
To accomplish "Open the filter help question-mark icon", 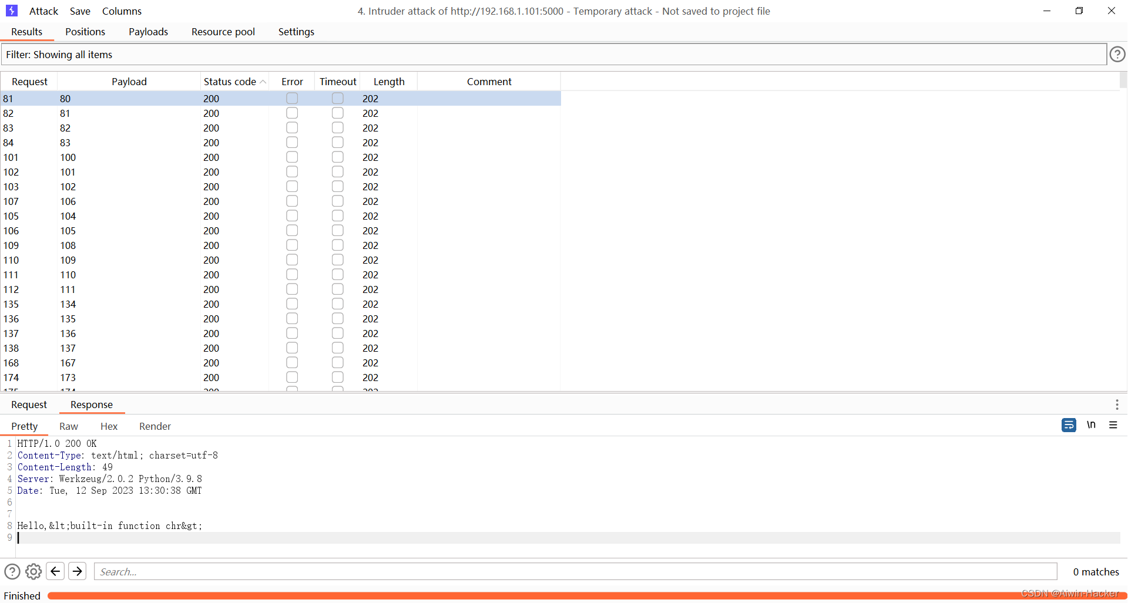I will [1117, 55].
